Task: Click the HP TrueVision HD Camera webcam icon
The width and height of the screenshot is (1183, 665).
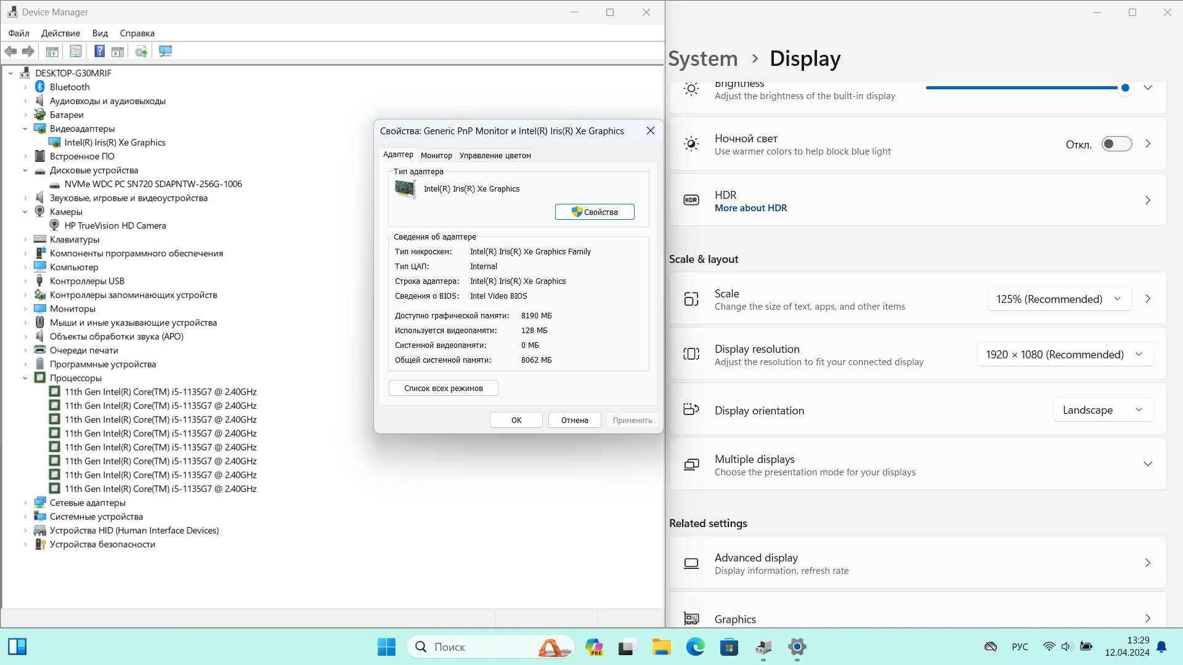Action: pyautogui.click(x=54, y=225)
